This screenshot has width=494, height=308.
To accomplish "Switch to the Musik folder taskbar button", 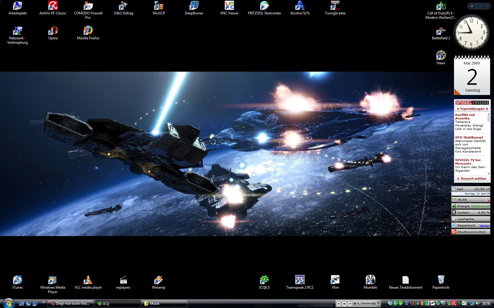I will (165, 304).
